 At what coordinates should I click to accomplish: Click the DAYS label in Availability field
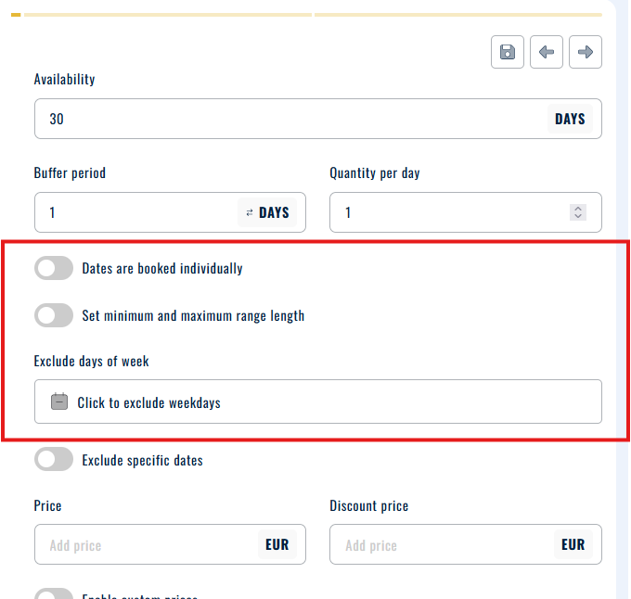[x=570, y=119]
